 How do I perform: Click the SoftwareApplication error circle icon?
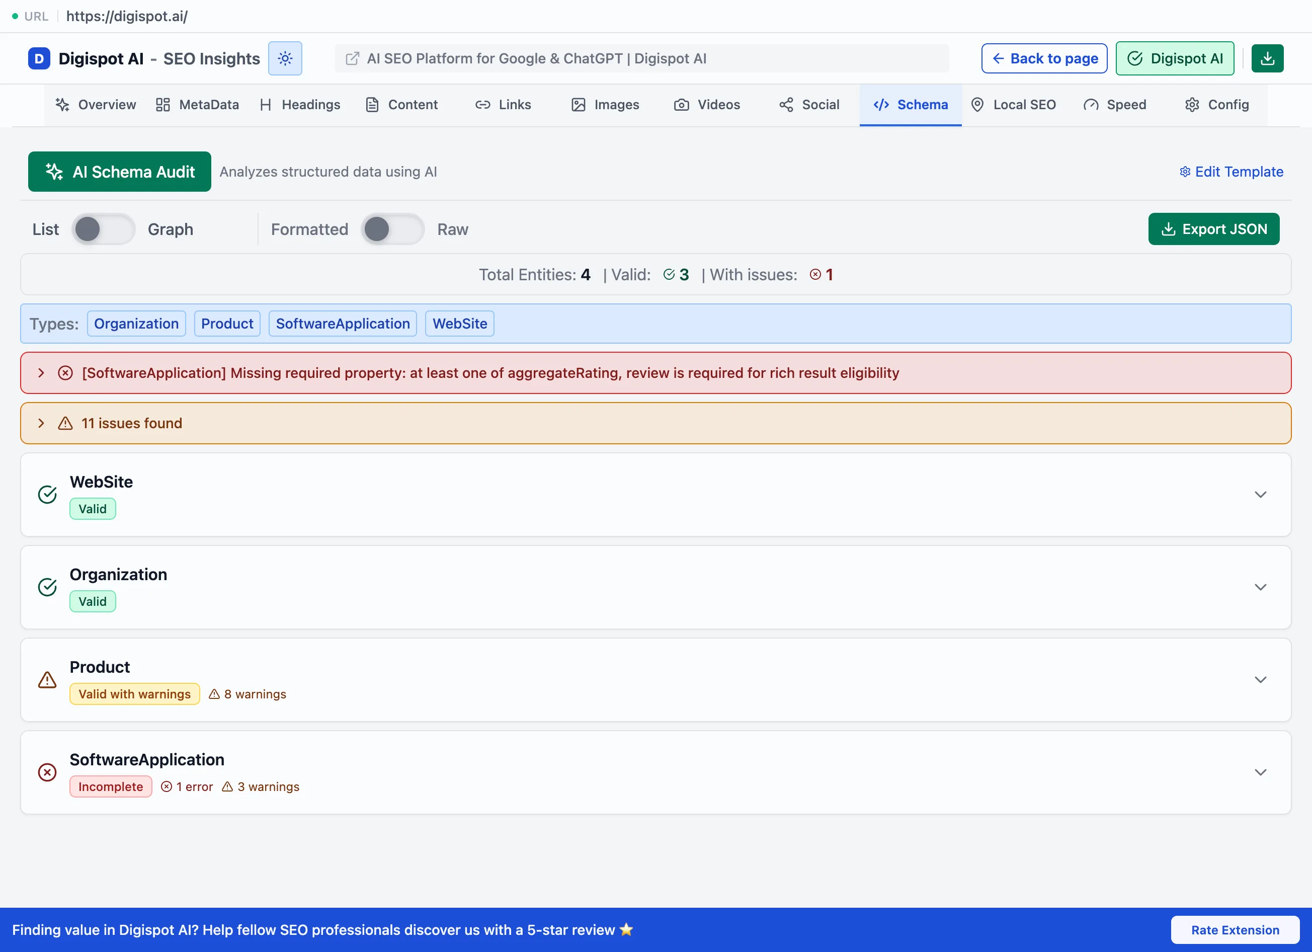[47, 772]
